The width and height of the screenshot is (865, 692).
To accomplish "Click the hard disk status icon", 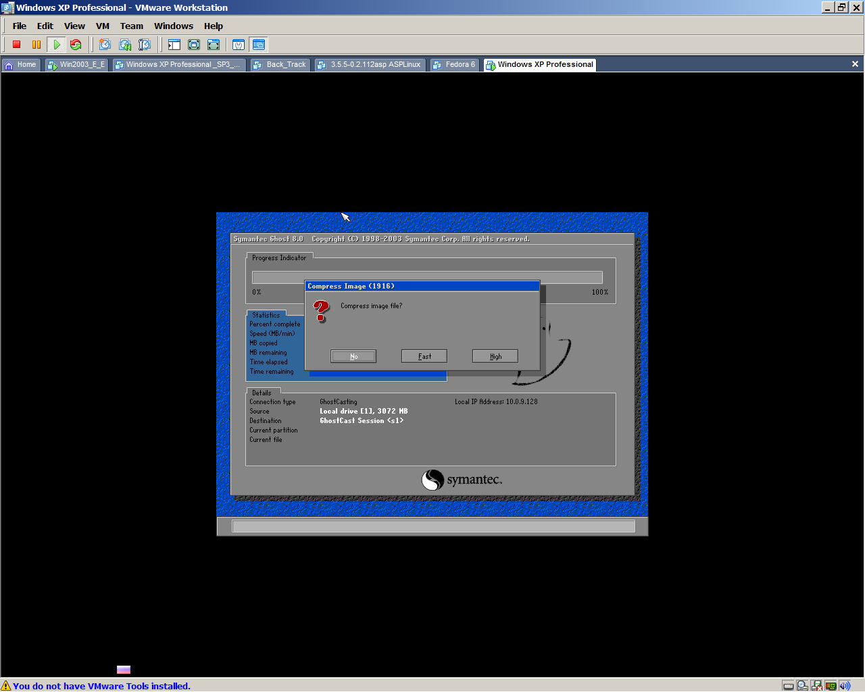I will (789, 686).
